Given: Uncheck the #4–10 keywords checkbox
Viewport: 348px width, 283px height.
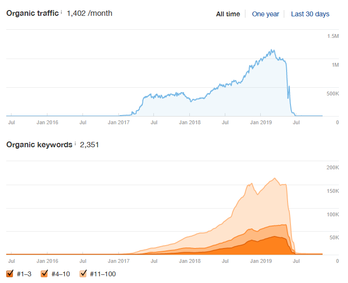Looking at the screenshot, I should pos(45,273).
